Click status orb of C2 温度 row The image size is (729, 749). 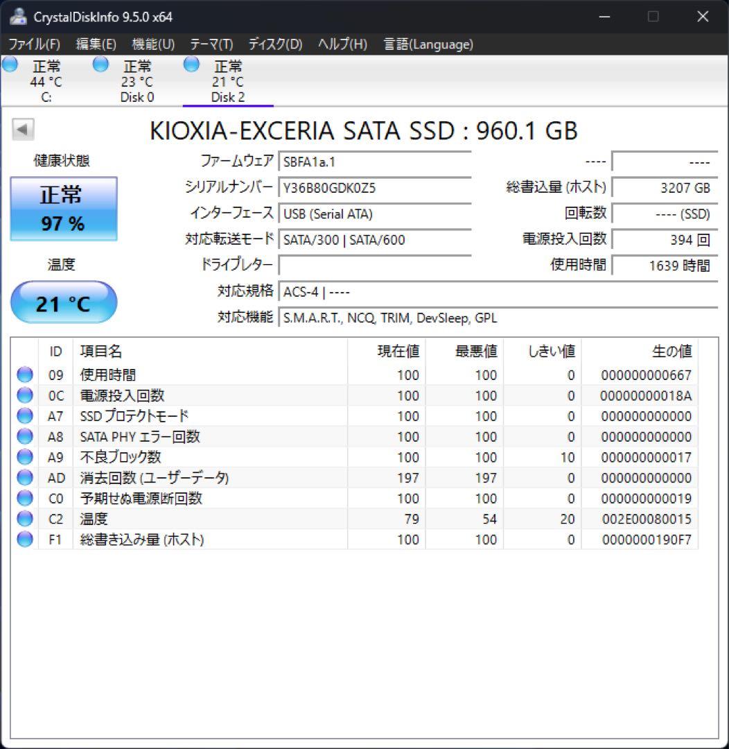25,518
